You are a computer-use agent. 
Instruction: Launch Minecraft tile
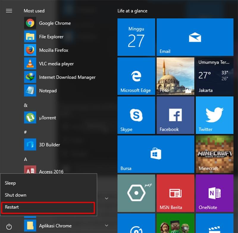click(x=214, y=154)
